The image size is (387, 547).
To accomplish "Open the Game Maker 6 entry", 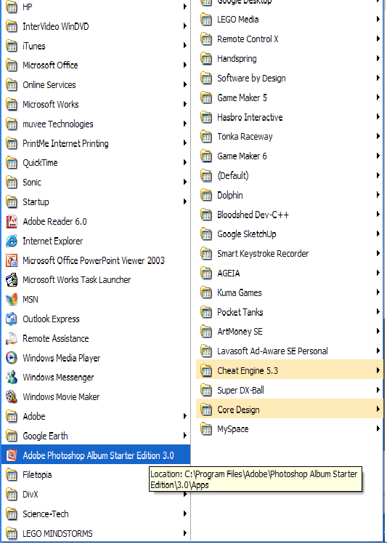I will coord(289,156).
